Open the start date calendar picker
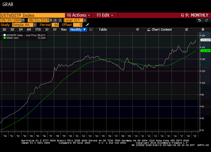The image size is (211, 152). (x=24, y=20)
